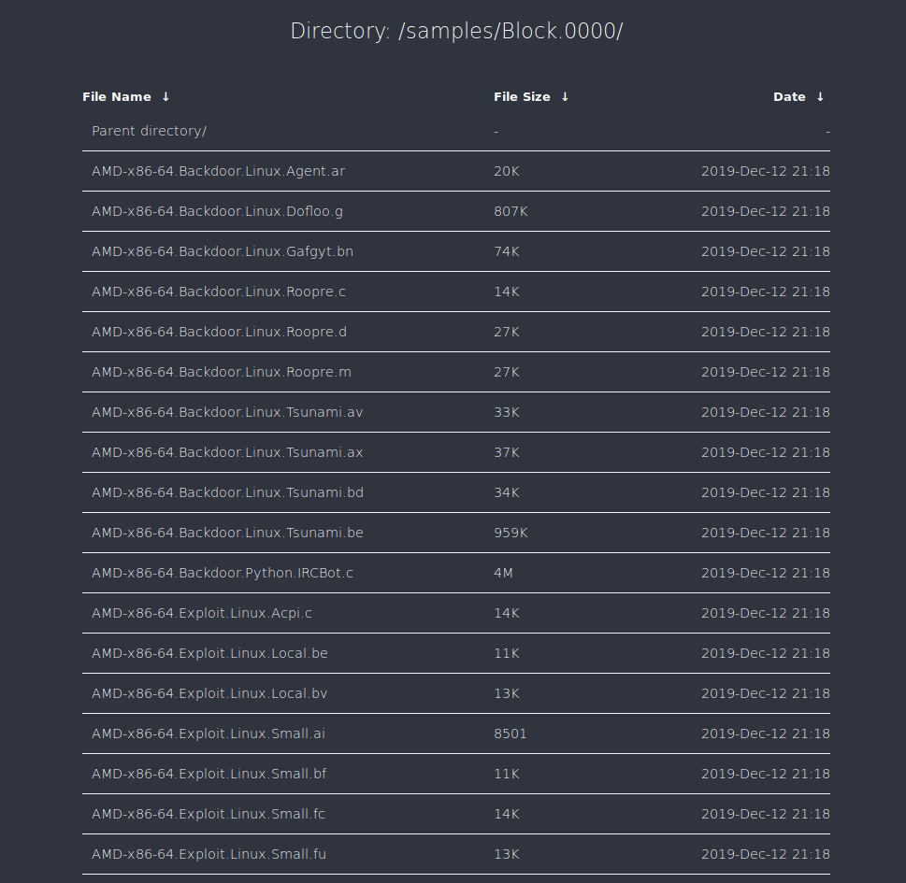
Task: Sort by File Size column header
Action: pos(522,97)
